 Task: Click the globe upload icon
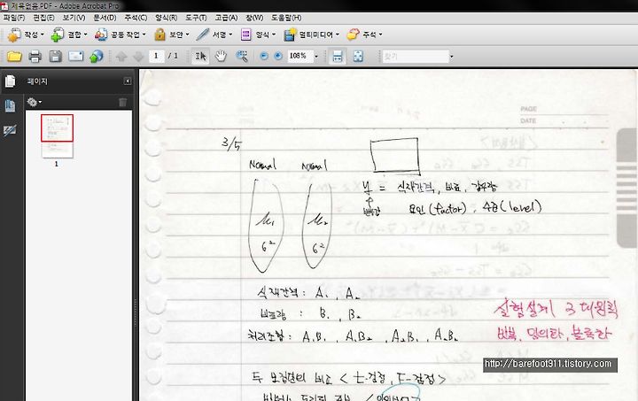pyautogui.click(x=97, y=57)
